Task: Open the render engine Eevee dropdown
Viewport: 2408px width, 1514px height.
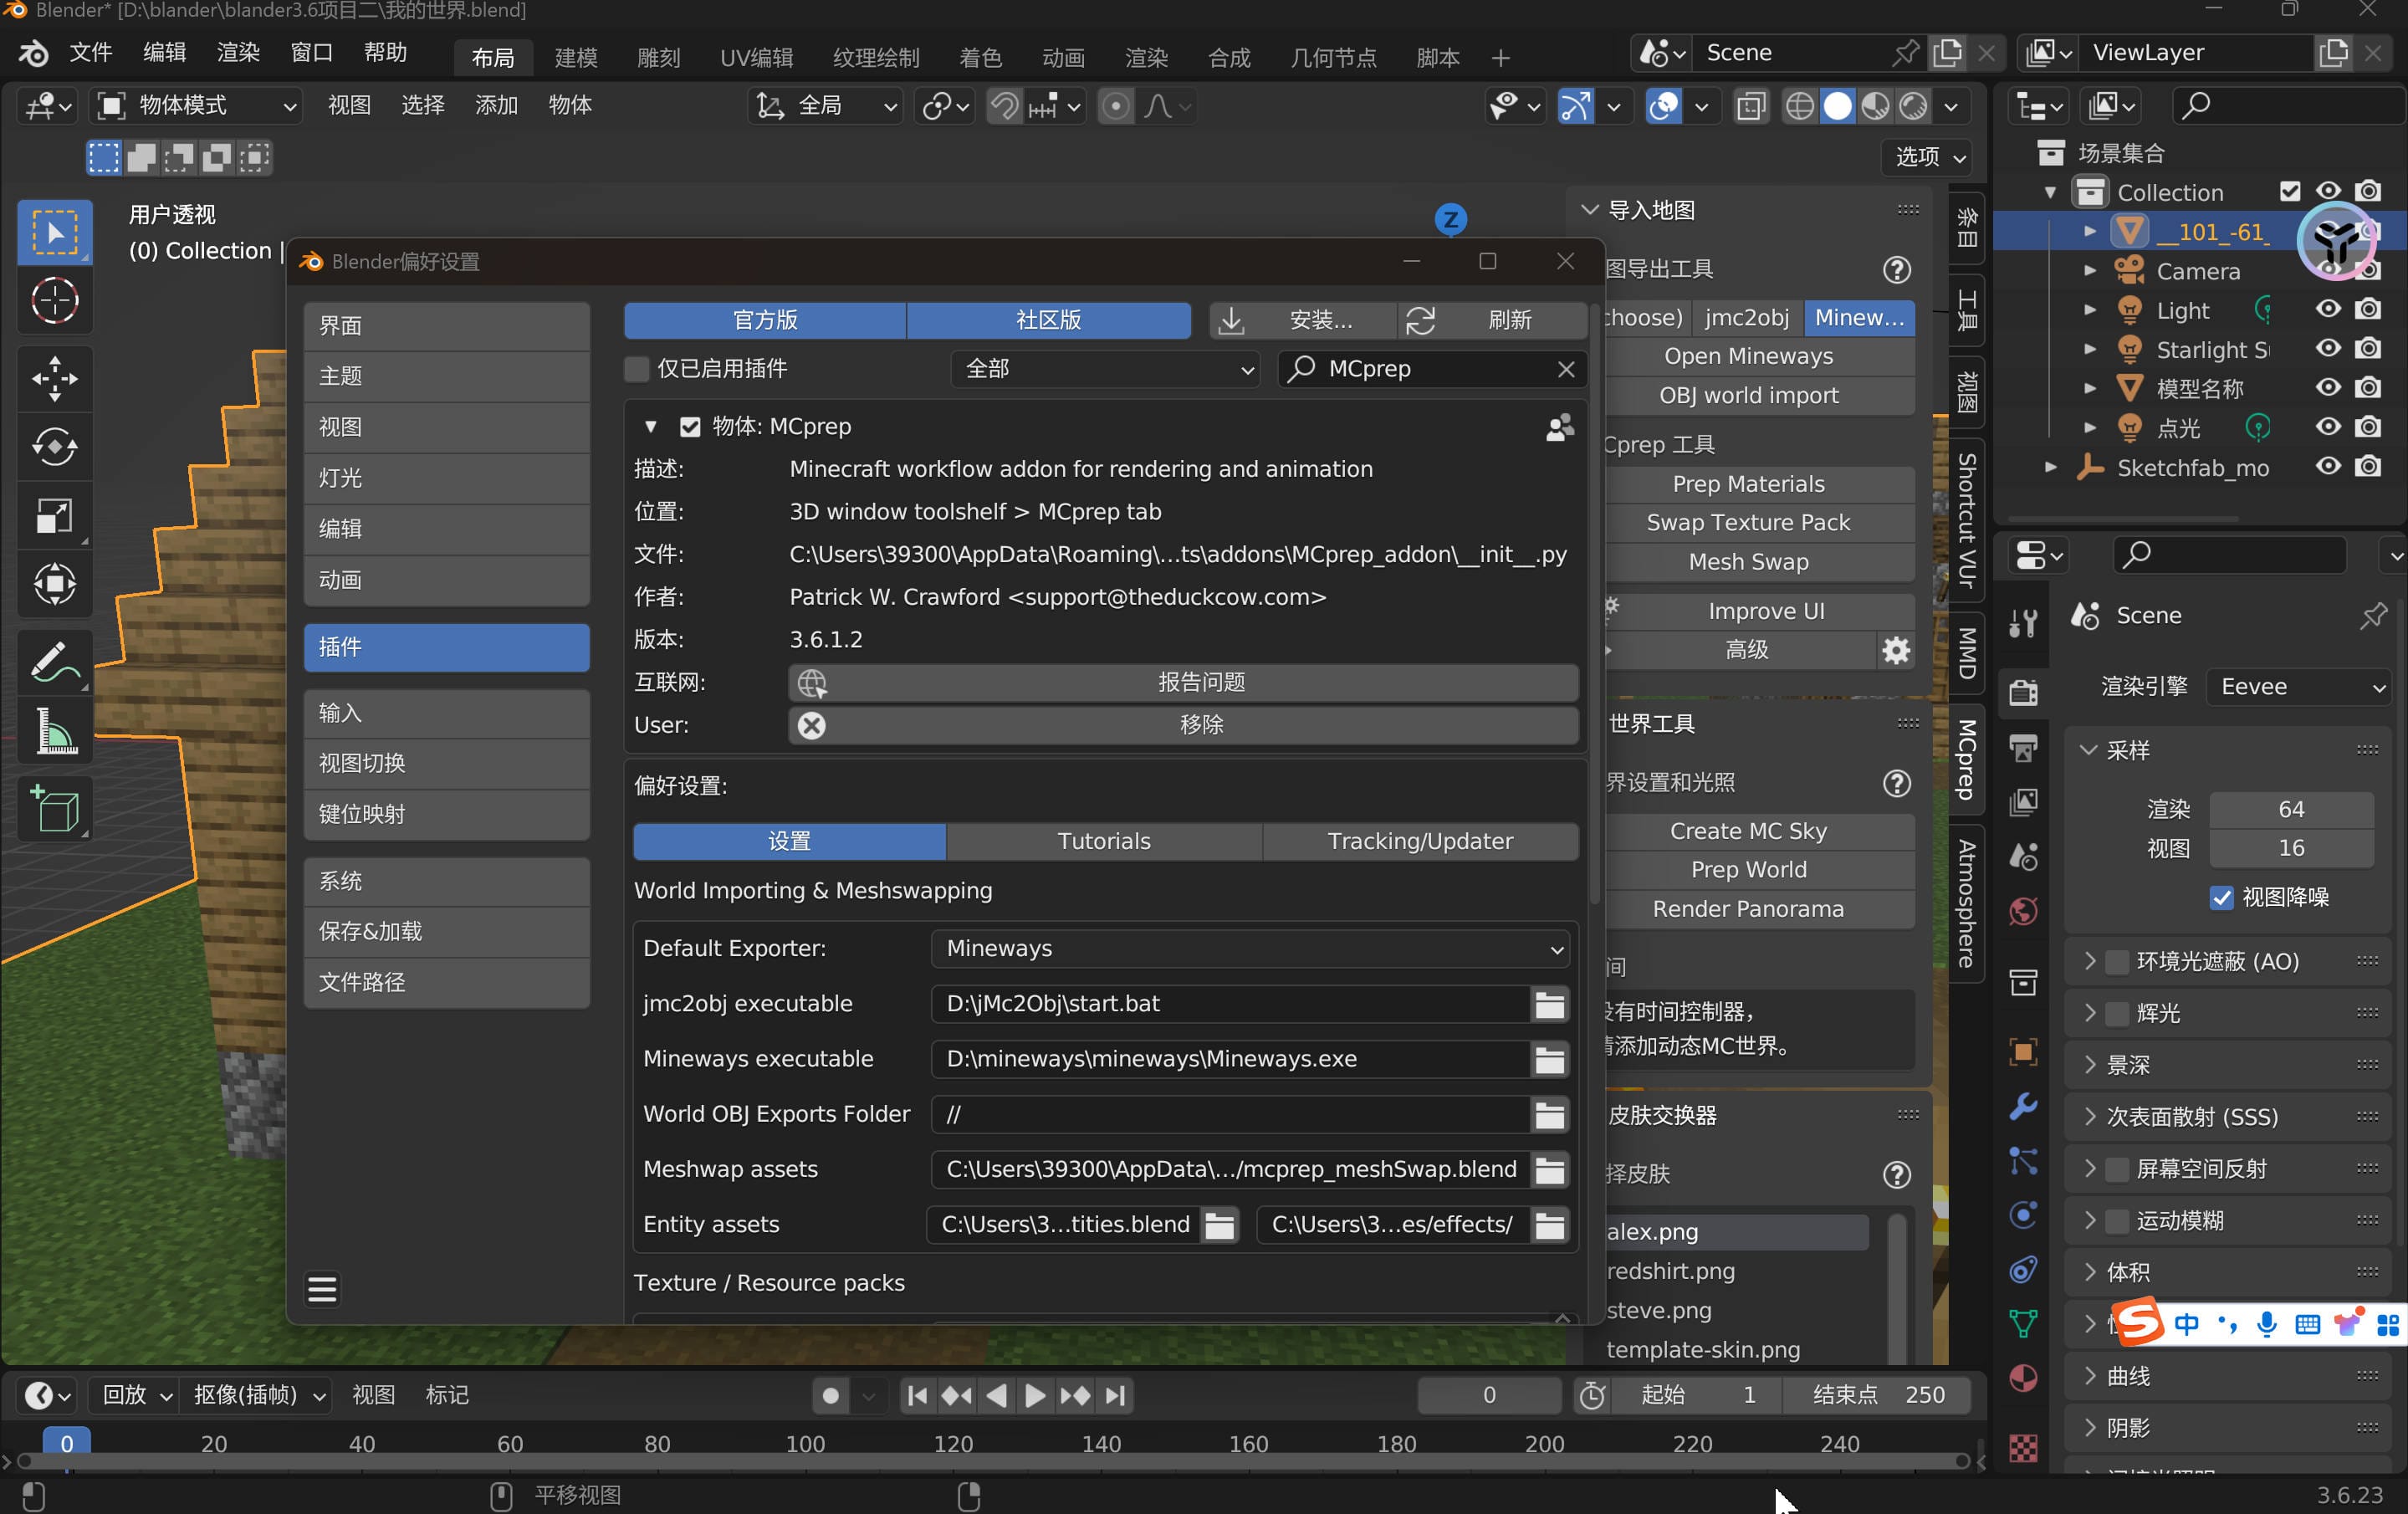Action: (2301, 687)
